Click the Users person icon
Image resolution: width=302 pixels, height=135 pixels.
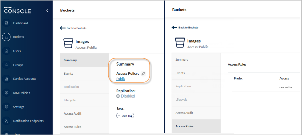[x=6, y=51]
